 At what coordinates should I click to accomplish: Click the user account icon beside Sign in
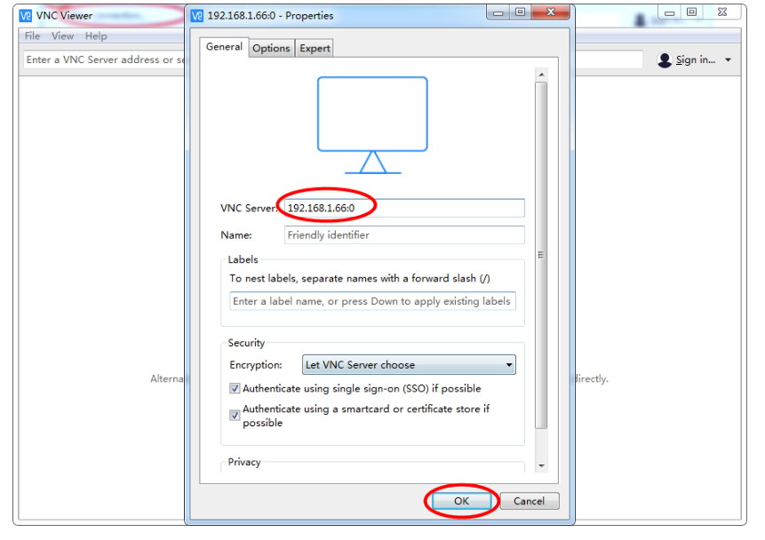tap(665, 60)
